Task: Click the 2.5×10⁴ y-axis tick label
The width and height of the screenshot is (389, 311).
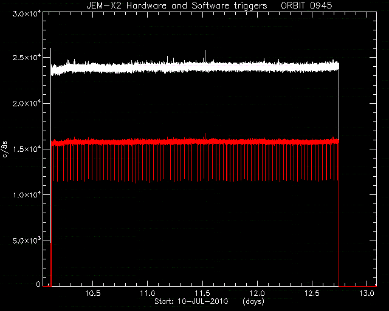Action: tap(27, 58)
